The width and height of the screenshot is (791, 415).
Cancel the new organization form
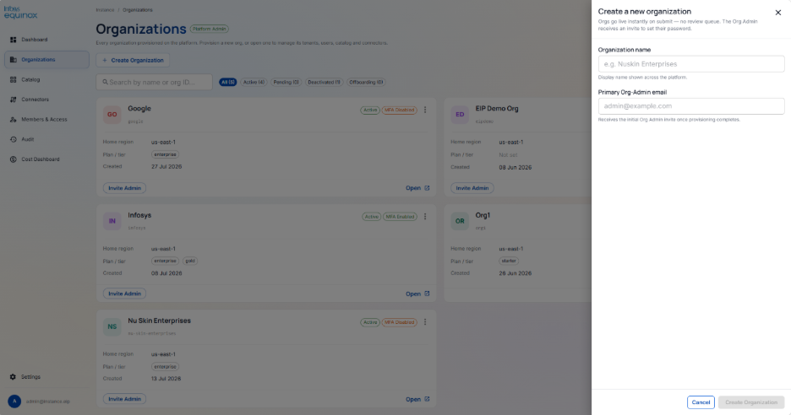[x=701, y=402]
